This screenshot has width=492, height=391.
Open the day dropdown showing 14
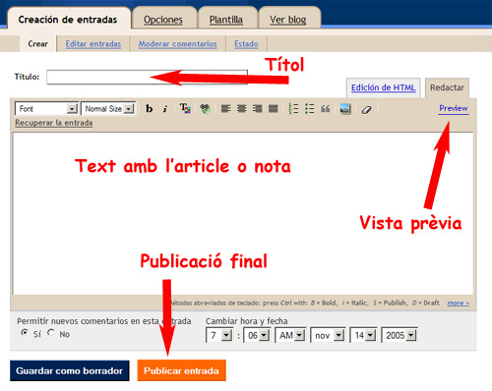pyautogui.click(x=363, y=335)
